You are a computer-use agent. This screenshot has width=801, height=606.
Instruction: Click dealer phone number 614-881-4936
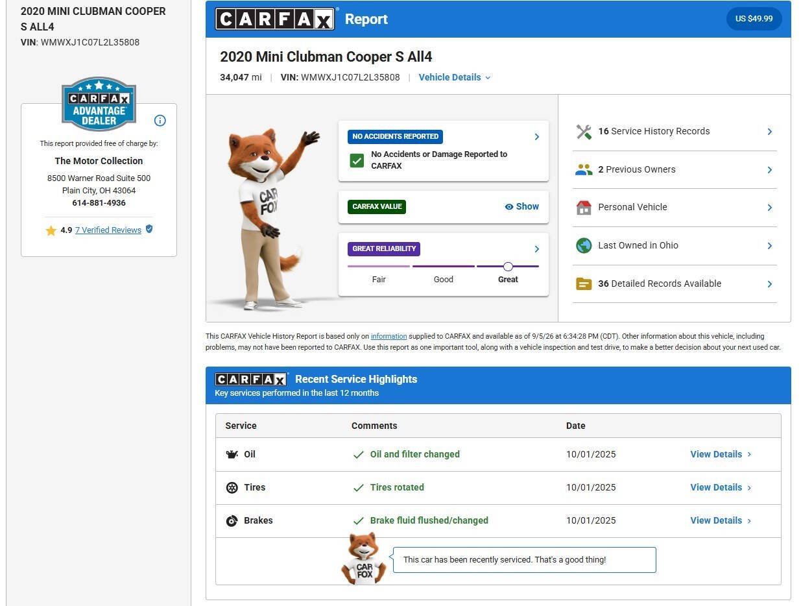(x=99, y=203)
